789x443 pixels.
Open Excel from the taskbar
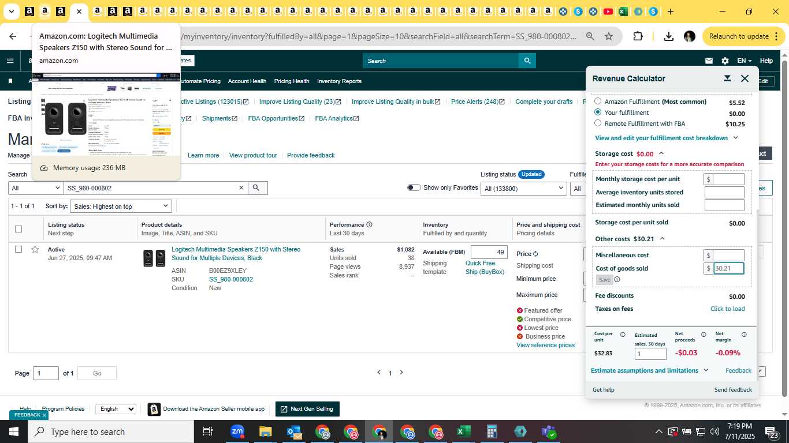(464, 431)
